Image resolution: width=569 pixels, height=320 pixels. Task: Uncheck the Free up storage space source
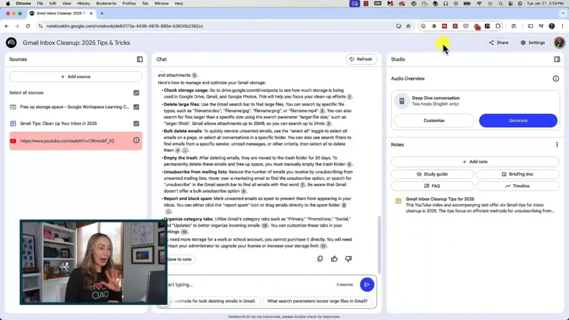[x=136, y=108]
